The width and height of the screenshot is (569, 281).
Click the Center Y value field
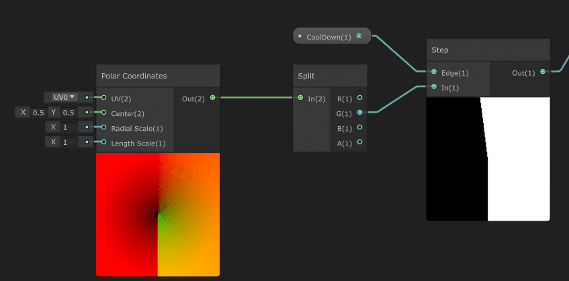pos(69,113)
